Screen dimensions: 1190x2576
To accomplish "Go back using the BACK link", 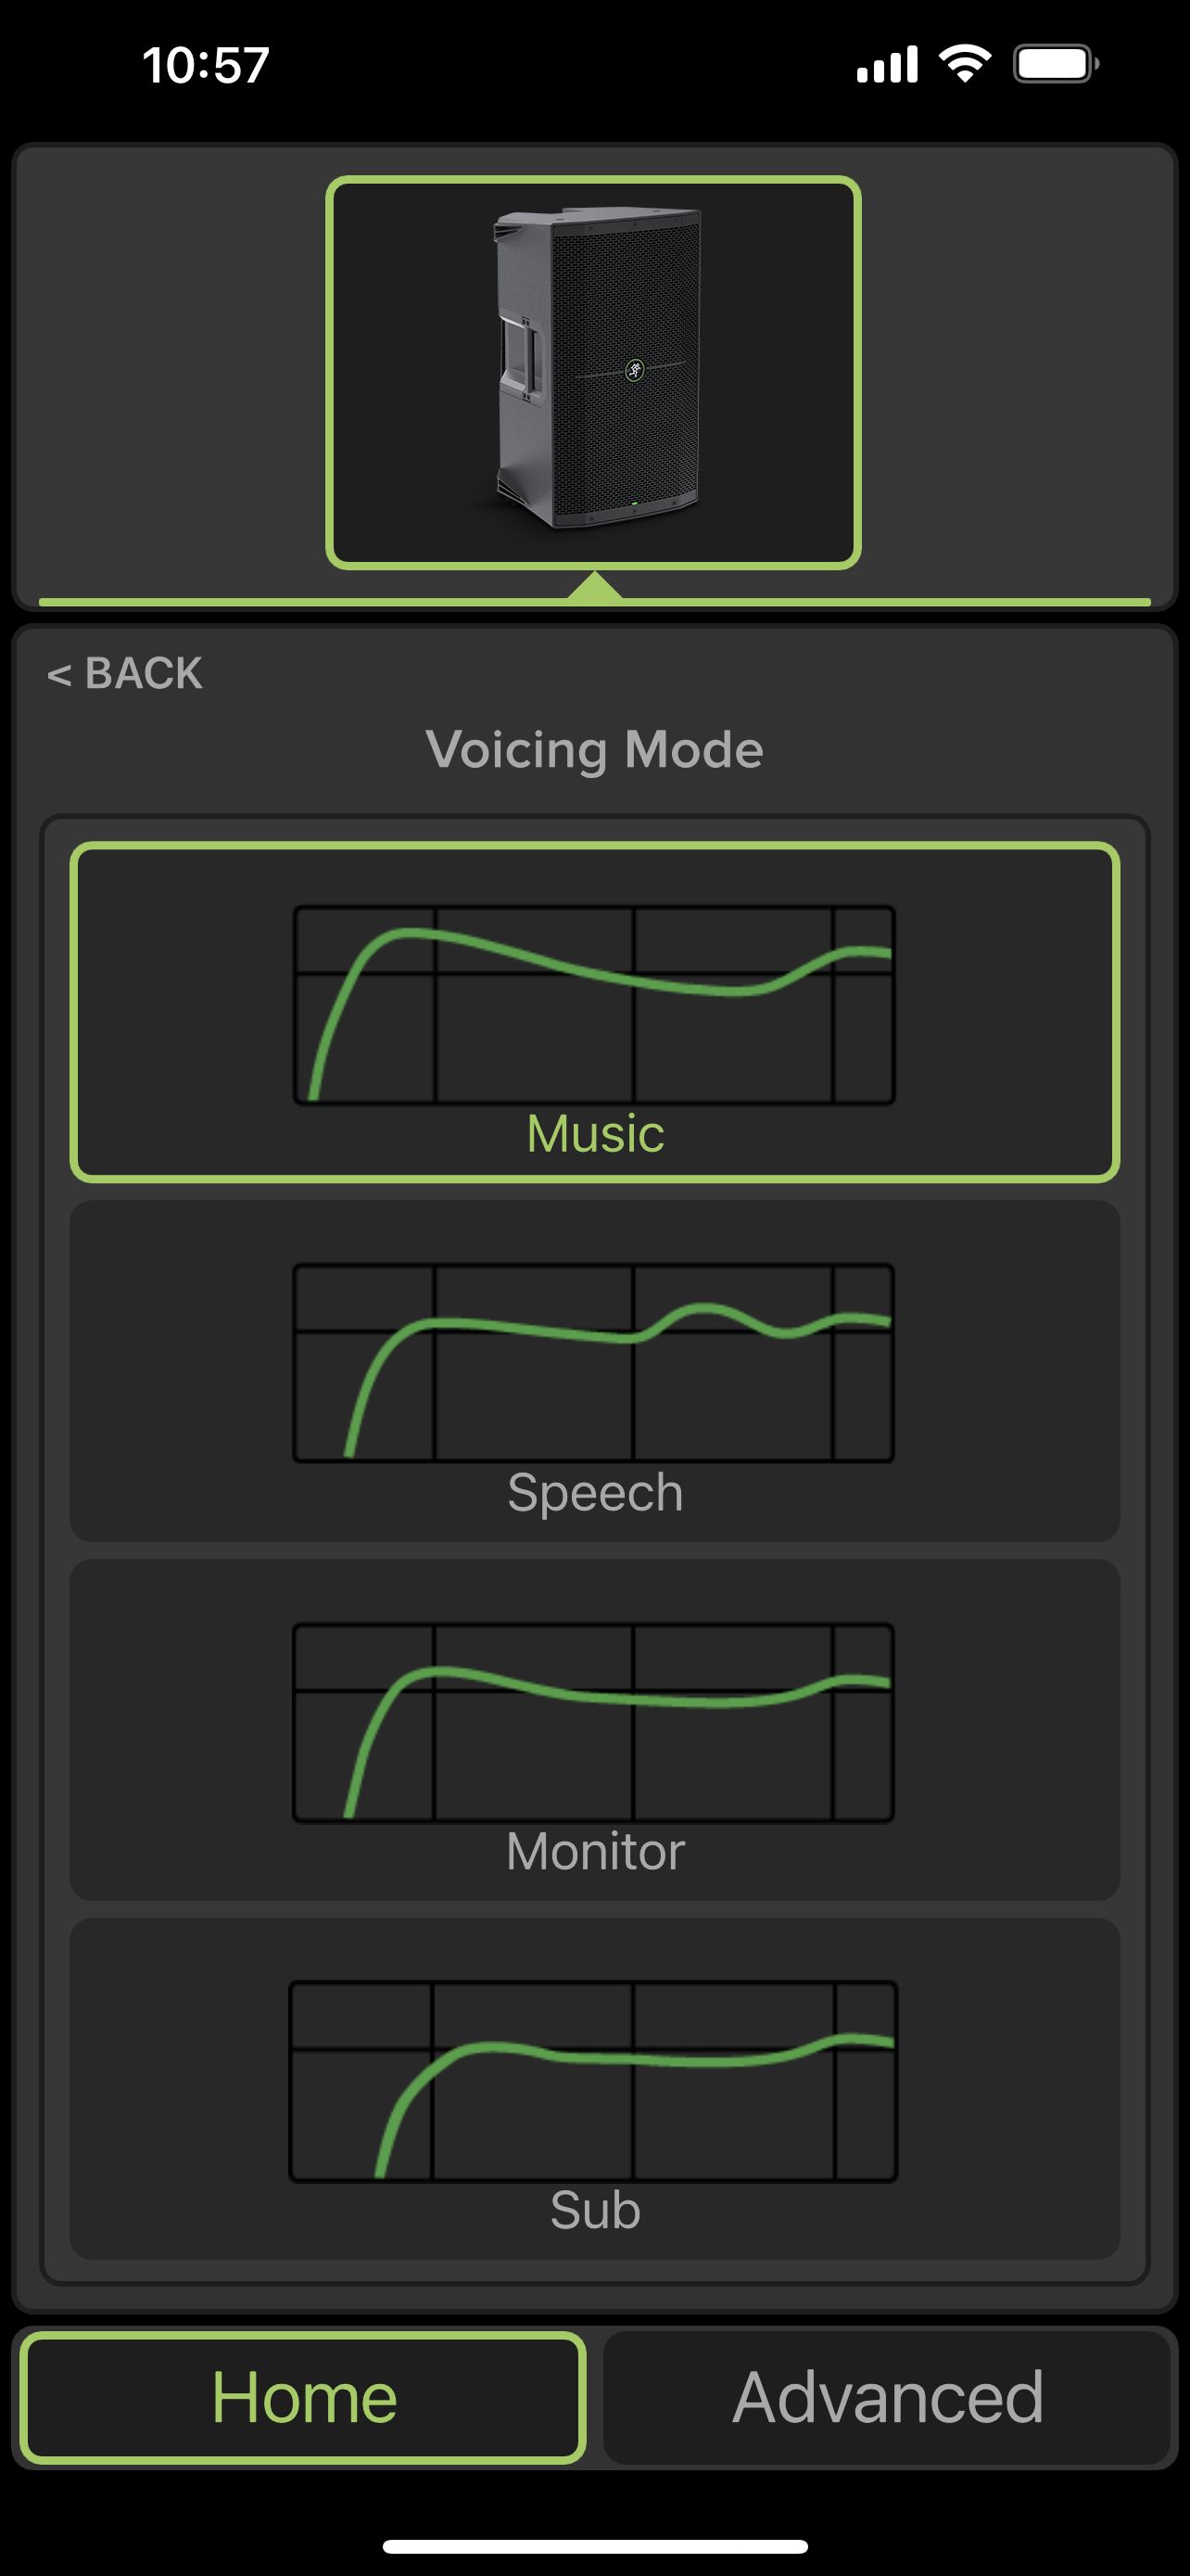I will click(125, 673).
